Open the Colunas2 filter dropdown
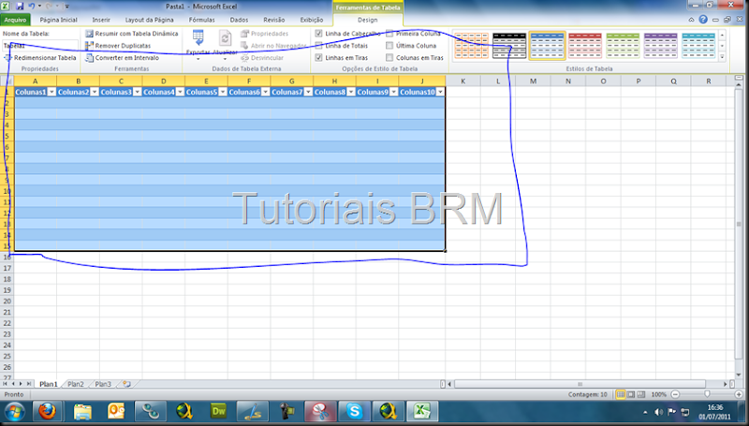Viewport: 749px width, 426px height. pos(95,92)
